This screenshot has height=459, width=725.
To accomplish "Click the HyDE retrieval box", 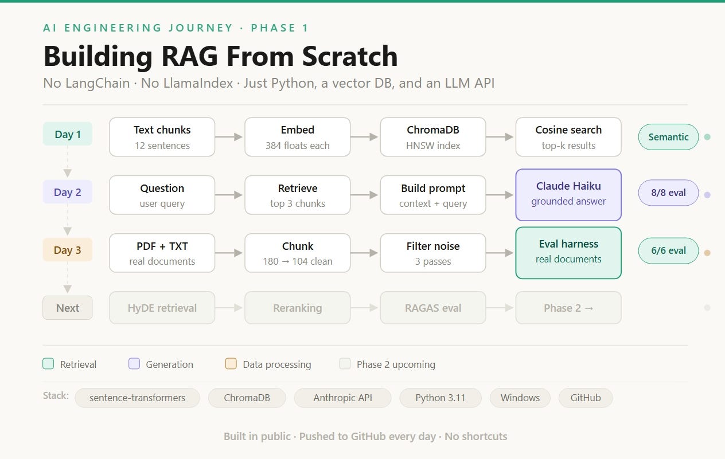I will tap(162, 308).
